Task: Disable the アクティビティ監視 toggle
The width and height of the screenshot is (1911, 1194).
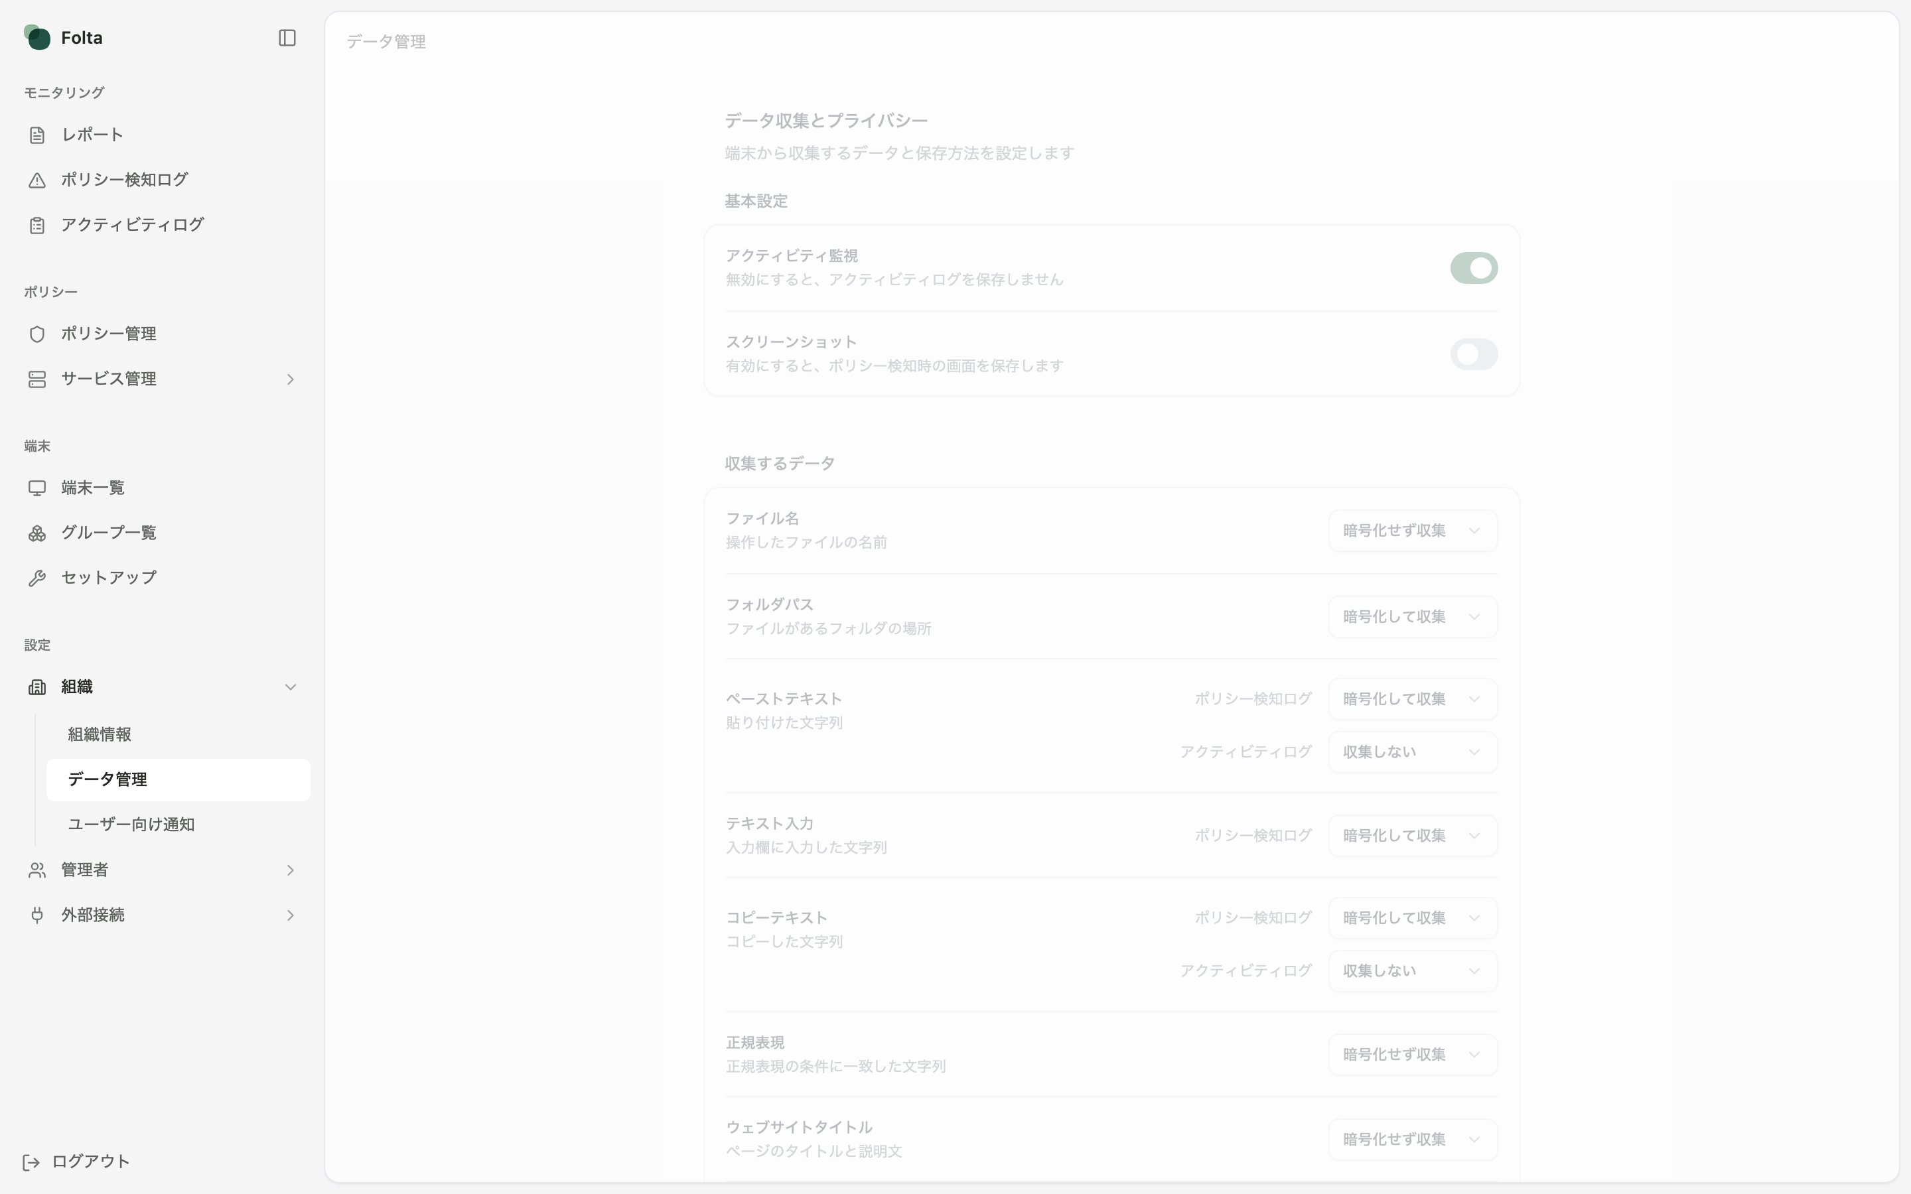Action: (1474, 268)
